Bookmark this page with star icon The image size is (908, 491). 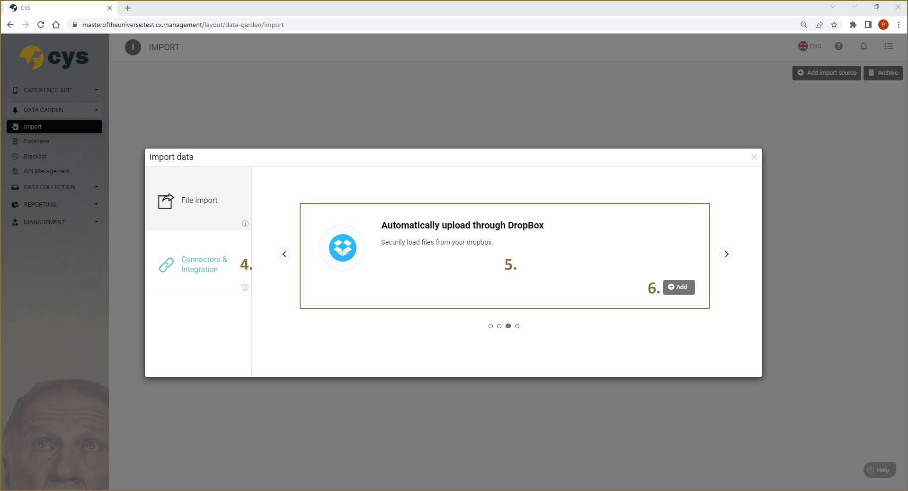[834, 25]
